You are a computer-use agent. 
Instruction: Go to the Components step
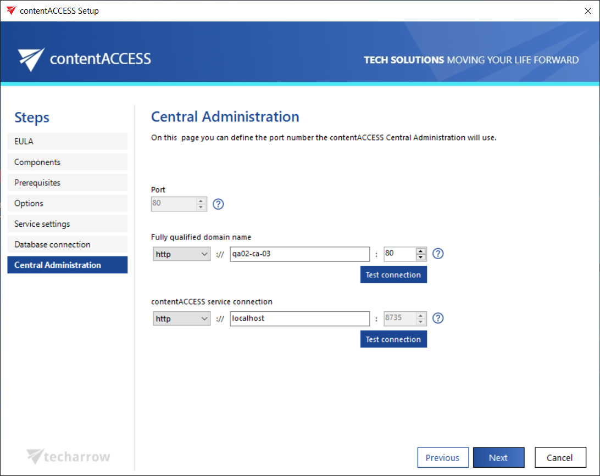point(67,162)
